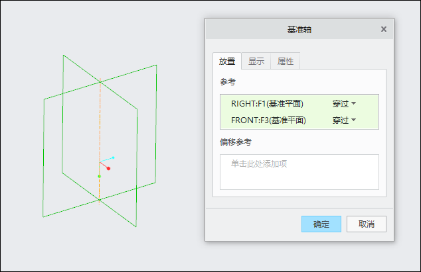Select the green handle point on axis

point(100,176)
